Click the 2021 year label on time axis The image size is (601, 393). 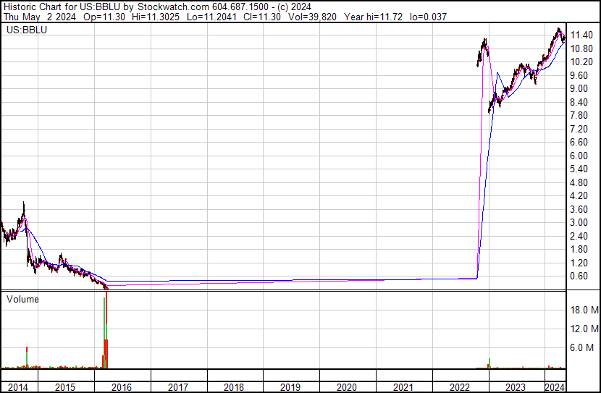403,387
